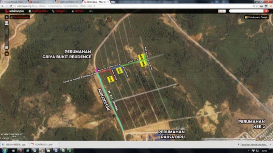Click the zoom in plus button
This screenshot has width=273, height=153.
tap(6, 22)
